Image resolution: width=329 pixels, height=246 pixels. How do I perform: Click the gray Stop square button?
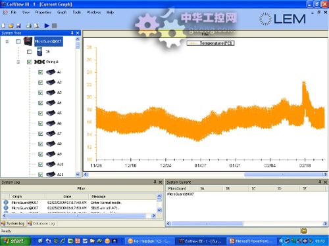pyautogui.click(x=55, y=26)
